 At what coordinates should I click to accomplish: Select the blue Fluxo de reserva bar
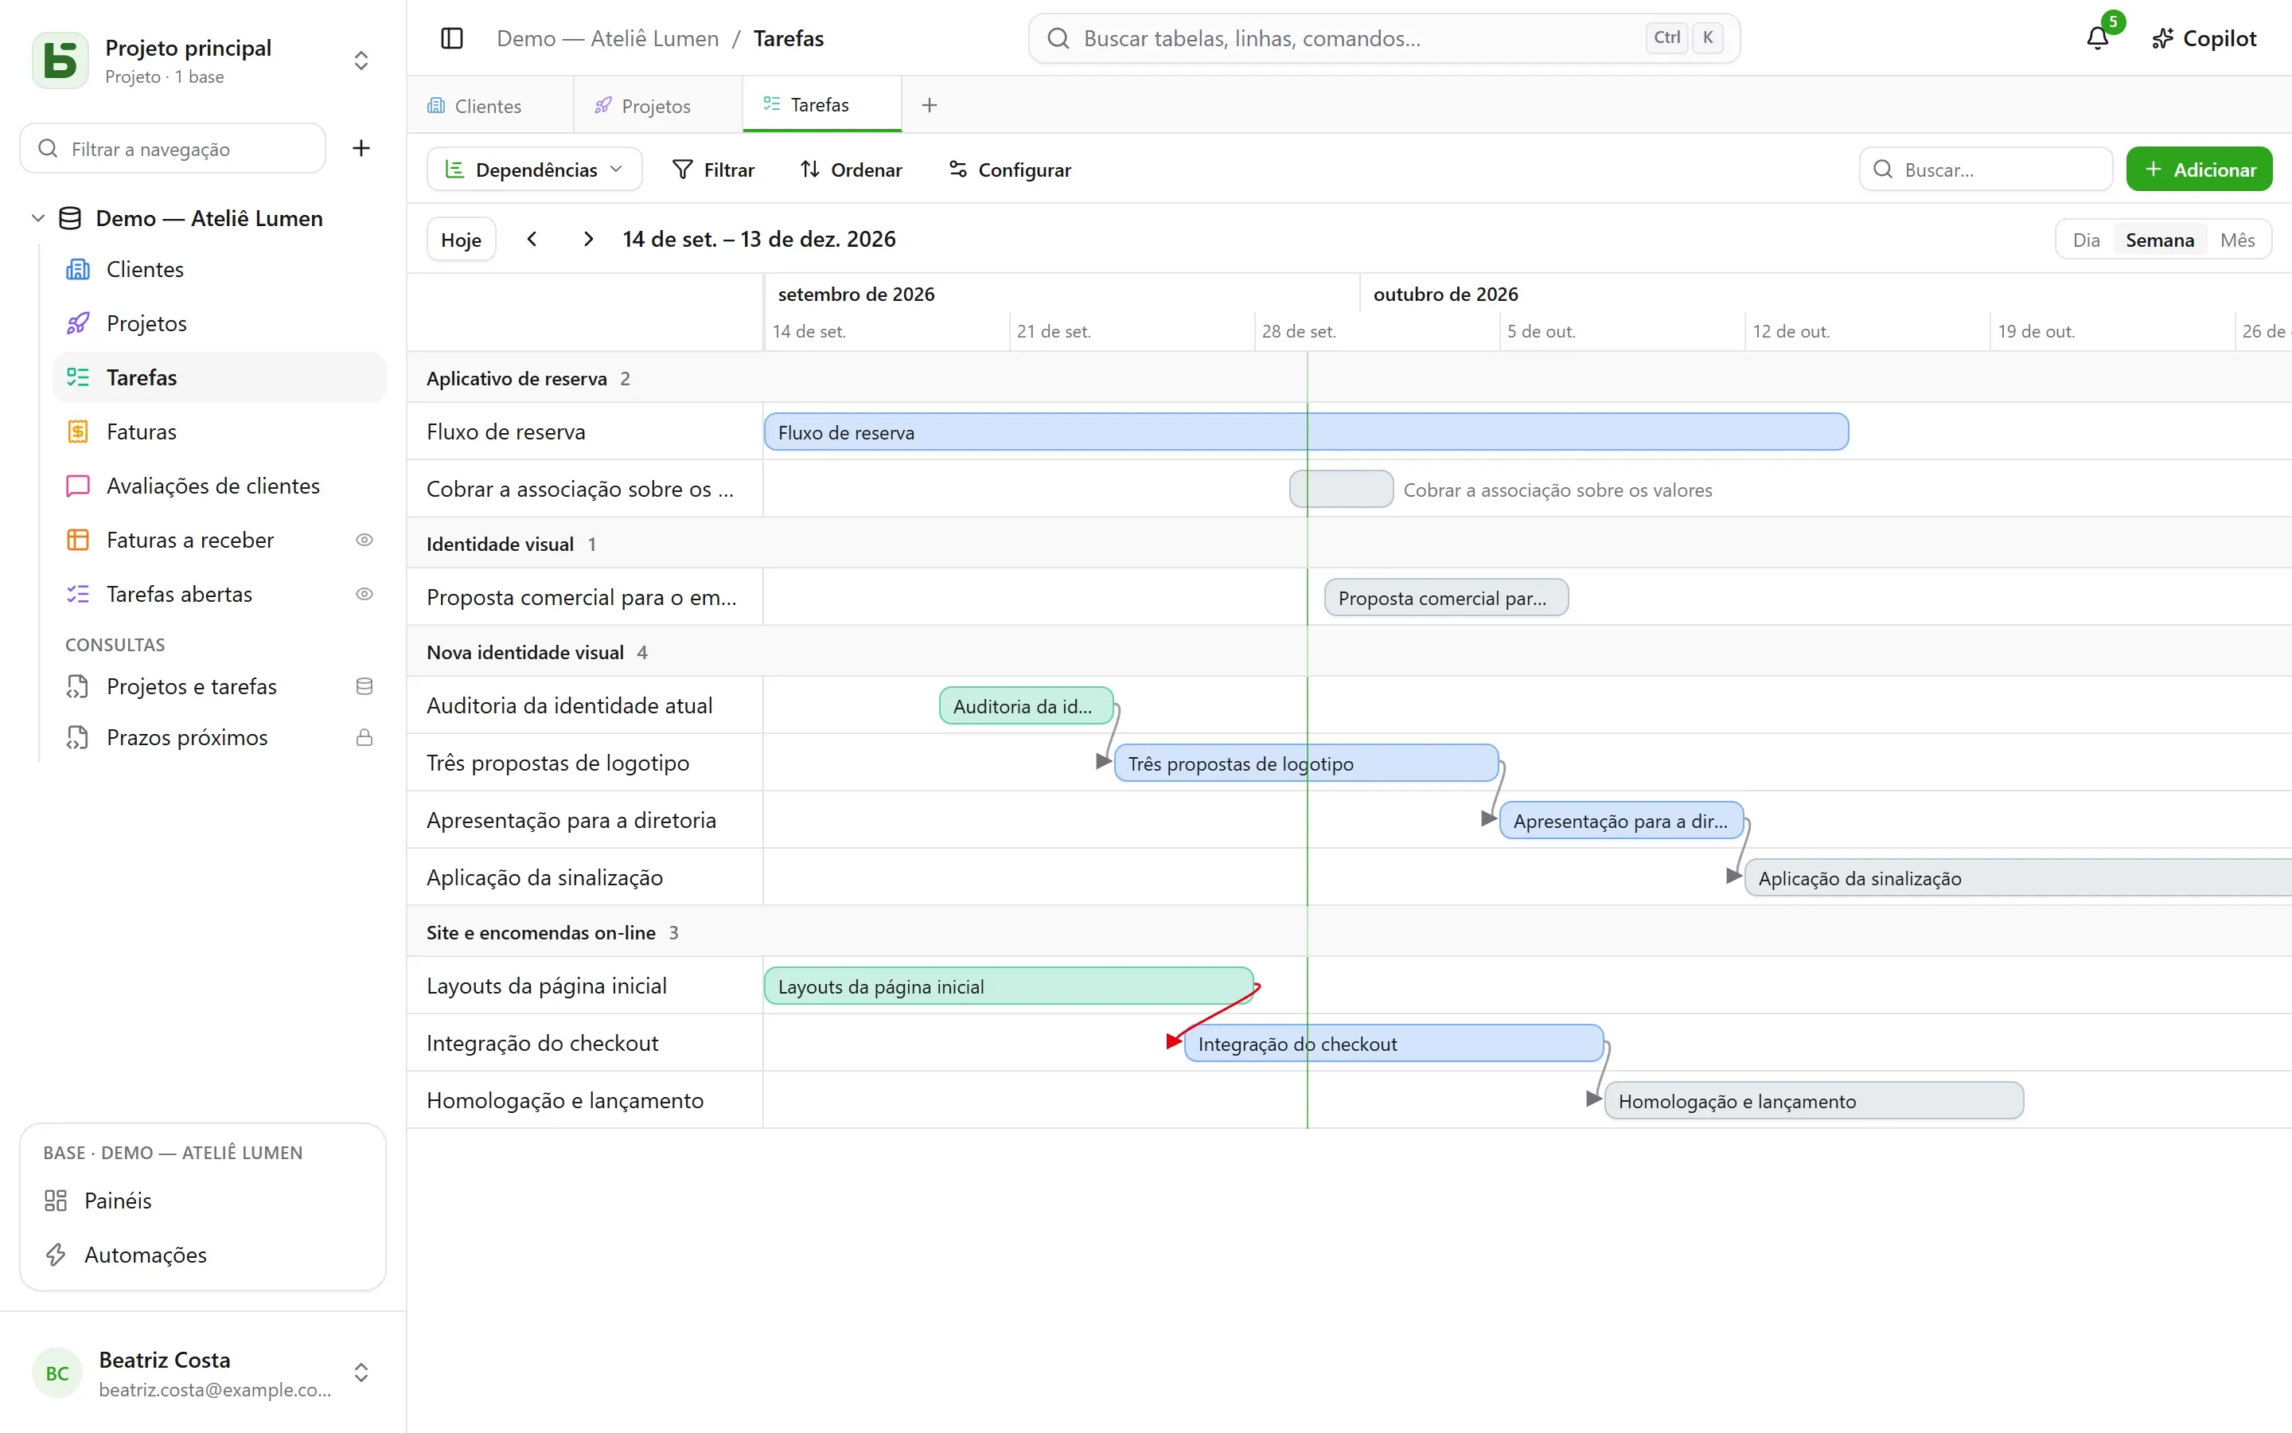(1306, 432)
